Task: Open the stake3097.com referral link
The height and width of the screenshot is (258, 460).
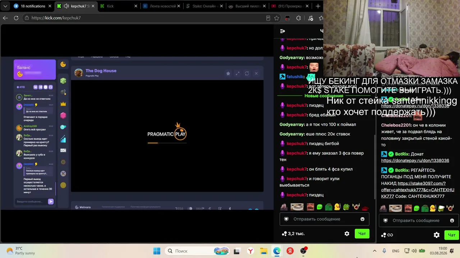Action: tap(418, 190)
